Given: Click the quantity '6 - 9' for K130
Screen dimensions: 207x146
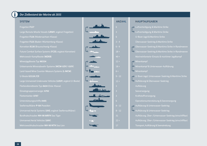Looking at the screenshot, I should (118, 47).
